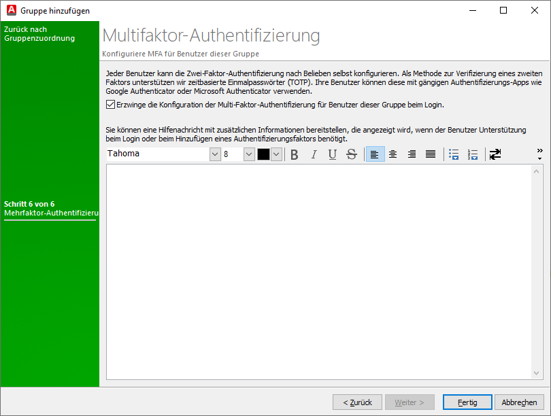
Task: Select right text alignment
Action: click(412, 154)
